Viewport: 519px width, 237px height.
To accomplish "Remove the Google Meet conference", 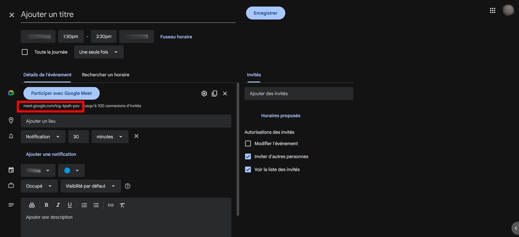I will tap(225, 93).
